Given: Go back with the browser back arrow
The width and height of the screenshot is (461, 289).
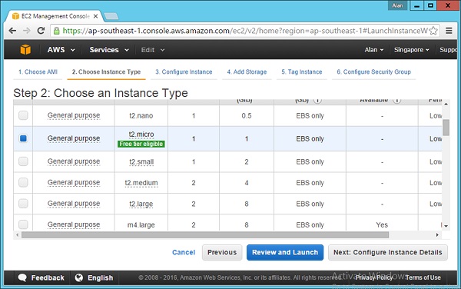Looking at the screenshot, I should click(12, 31).
